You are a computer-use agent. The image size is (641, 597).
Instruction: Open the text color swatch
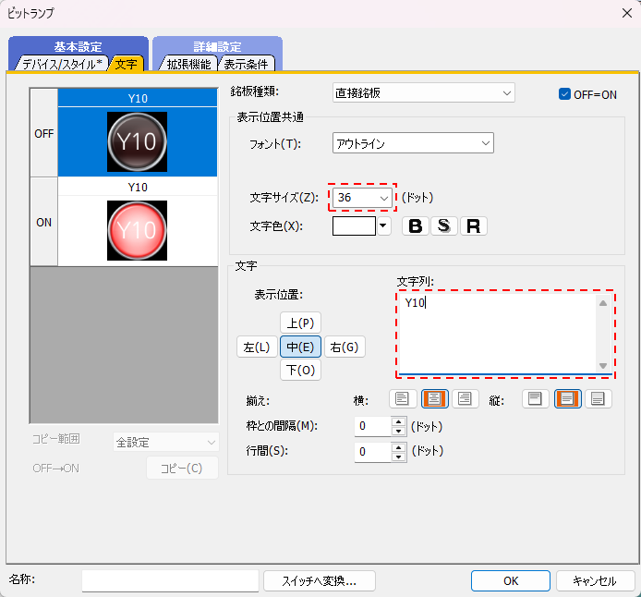[x=354, y=226]
